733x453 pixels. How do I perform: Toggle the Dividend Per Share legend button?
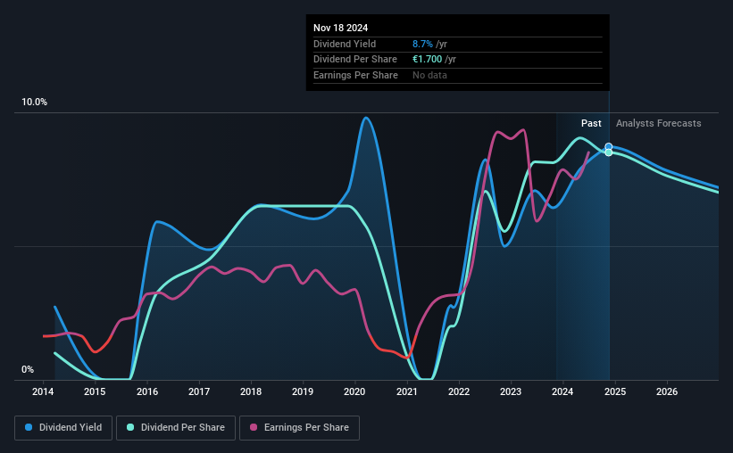tap(176, 428)
